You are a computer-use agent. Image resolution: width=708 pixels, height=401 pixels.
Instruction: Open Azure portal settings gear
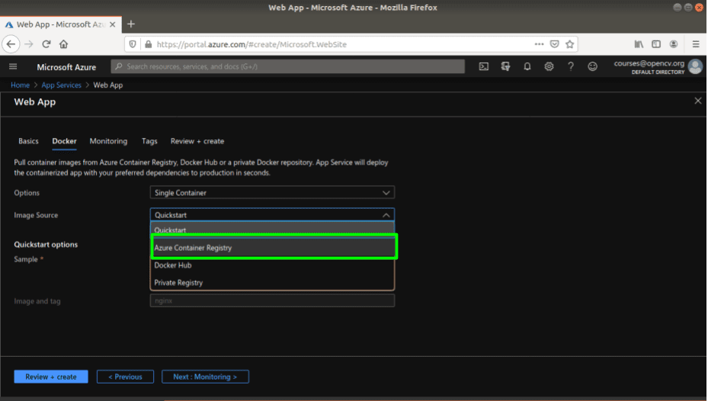(x=549, y=67)
